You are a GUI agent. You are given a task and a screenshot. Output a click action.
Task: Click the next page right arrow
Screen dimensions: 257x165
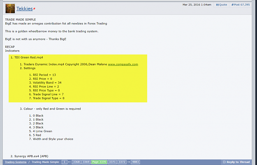point(128,162)
